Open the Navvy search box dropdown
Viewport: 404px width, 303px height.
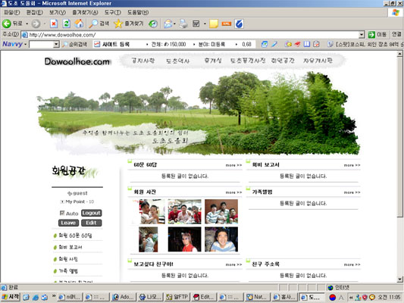(x=56, y=44)
